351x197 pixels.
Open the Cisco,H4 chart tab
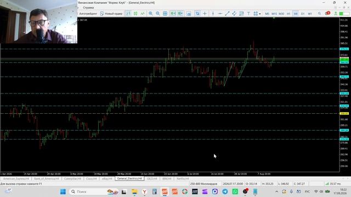coord(92,179)
